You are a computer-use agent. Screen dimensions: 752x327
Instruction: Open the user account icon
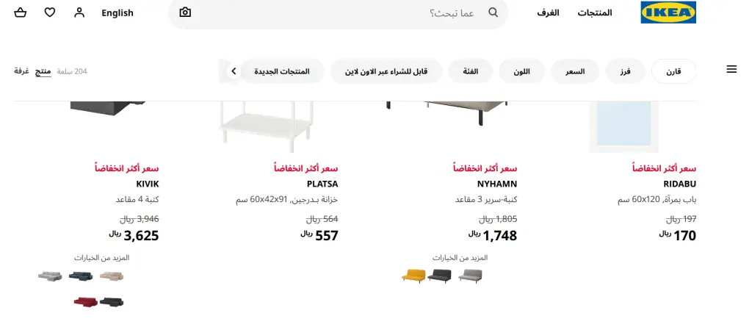tap(79, 13)
